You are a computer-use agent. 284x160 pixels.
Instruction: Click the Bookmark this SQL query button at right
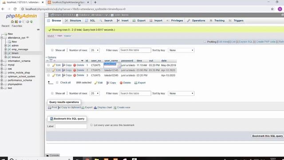(267, 136)
